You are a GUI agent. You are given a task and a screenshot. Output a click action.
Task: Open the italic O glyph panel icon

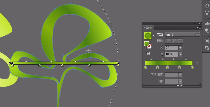[207, 6]
